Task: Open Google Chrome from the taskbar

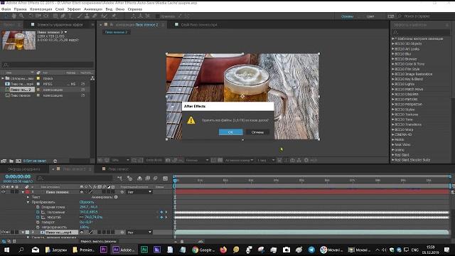Action: (x=203, y=250)
